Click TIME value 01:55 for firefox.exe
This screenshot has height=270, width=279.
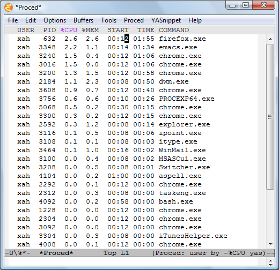tap(144, 39)
